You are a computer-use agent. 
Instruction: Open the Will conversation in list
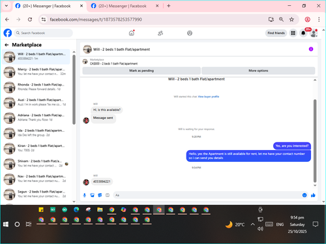click(36, 57)
